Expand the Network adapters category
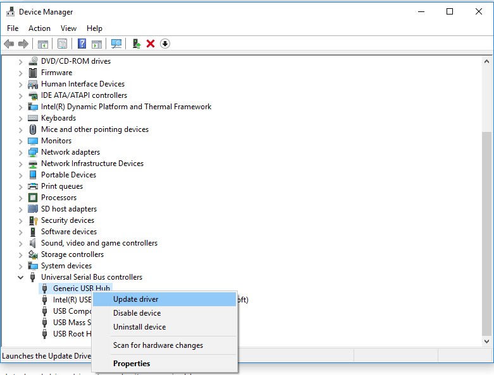Screen dimensions: 494x375 click(20, 153)
